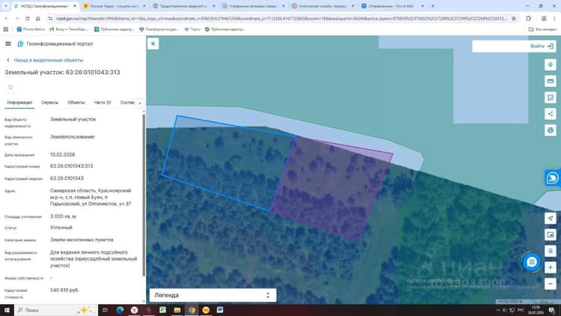Open the layers globe icon

(x=551, y=251)
